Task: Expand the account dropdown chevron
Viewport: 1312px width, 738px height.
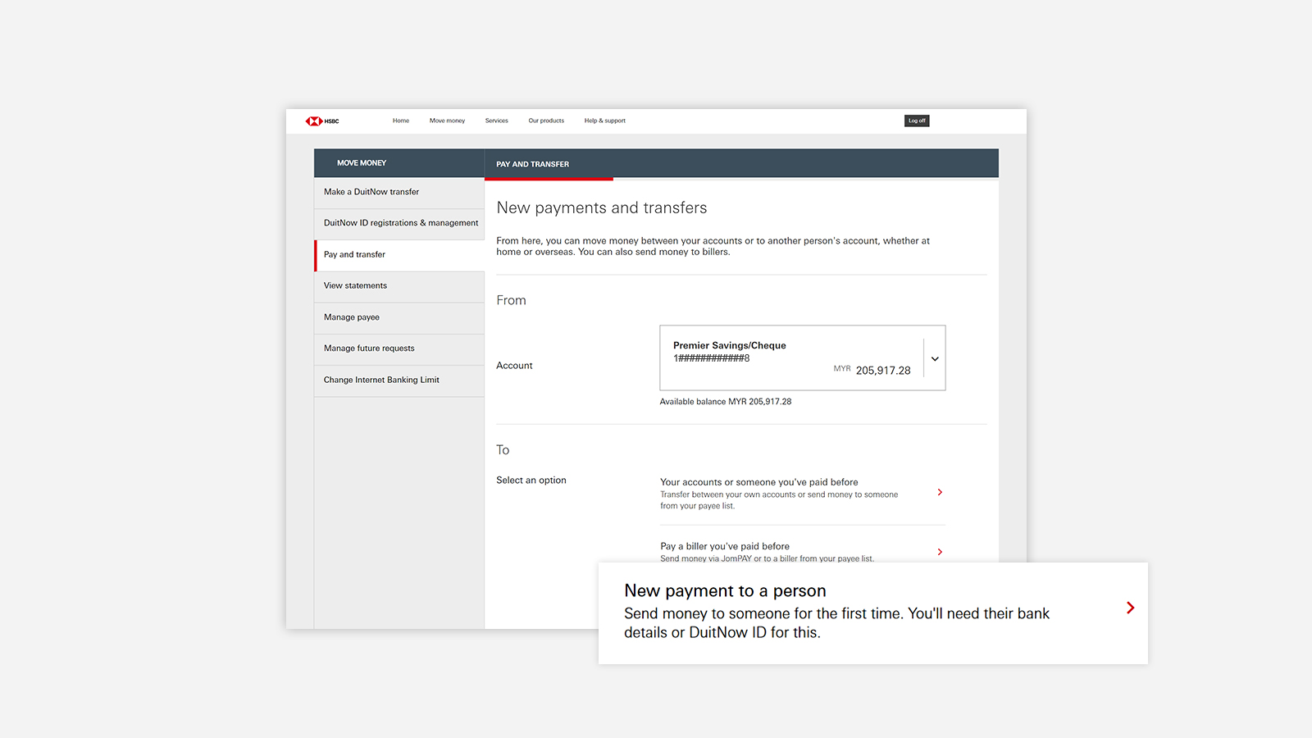Action: click(x=935, y=358)
